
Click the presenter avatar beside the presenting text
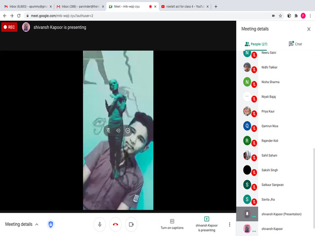26,27
